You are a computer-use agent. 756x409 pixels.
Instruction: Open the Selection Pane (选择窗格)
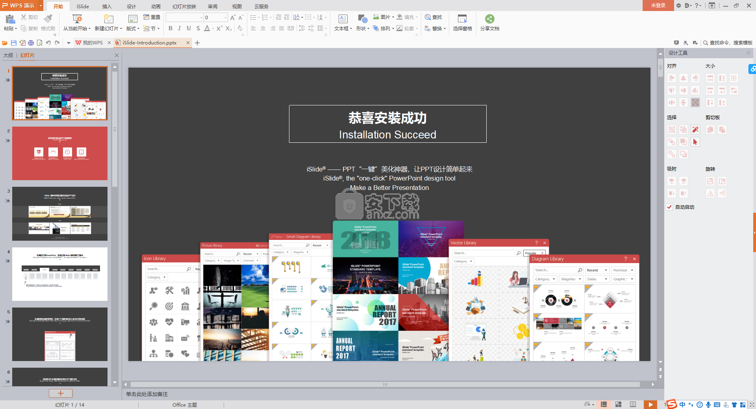tap(462, 23)
